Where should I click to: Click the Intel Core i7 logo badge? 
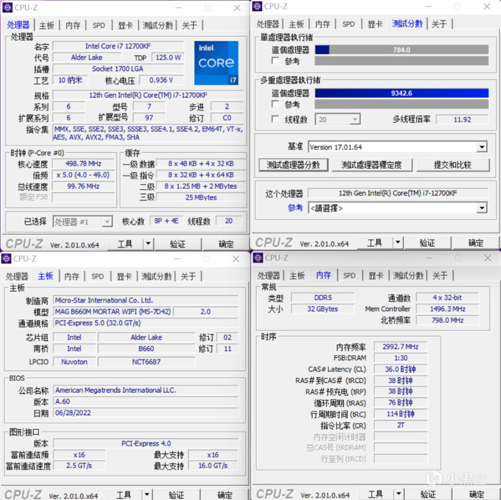pos(216,63)
